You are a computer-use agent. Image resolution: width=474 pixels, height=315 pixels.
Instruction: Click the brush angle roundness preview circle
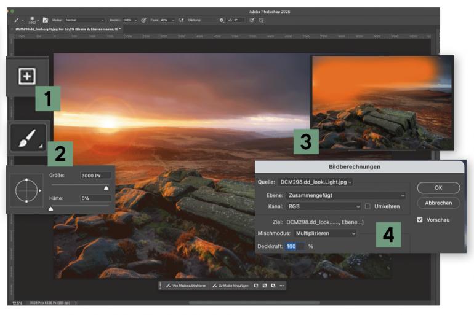pyautogui.click(x=26, y=190)
